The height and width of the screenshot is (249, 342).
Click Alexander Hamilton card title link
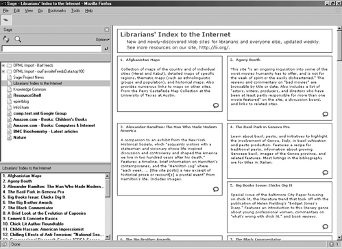[x=169, y=129]
